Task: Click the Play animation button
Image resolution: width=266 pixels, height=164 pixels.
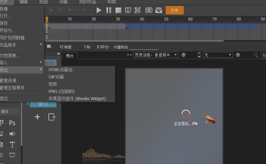Action: click(x=99, y=10)
